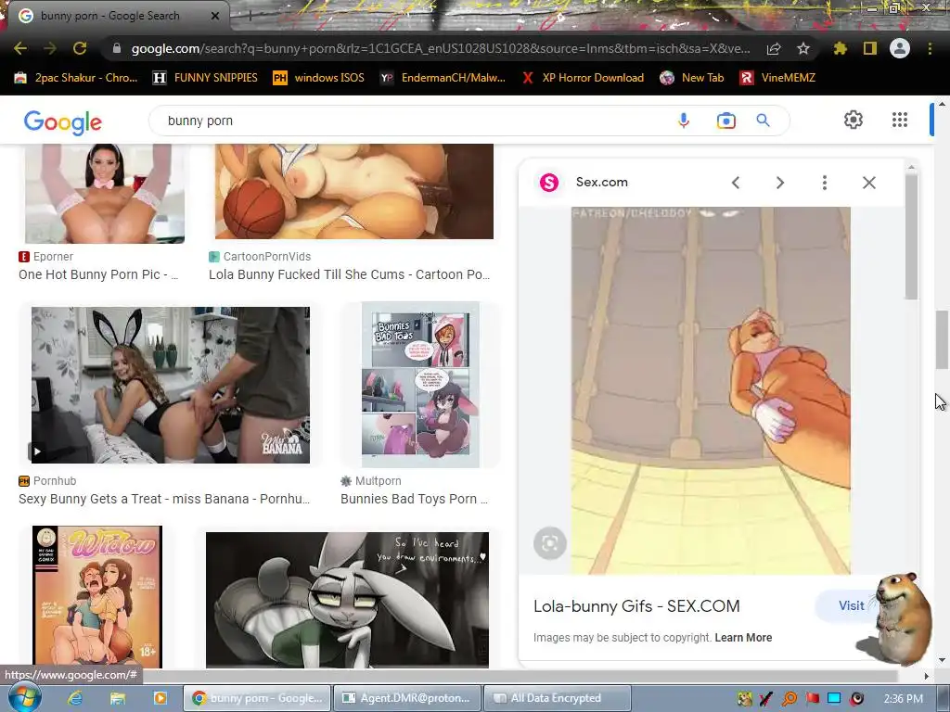
Task: Close the Google Search browser tab
Action: (215, 16)
